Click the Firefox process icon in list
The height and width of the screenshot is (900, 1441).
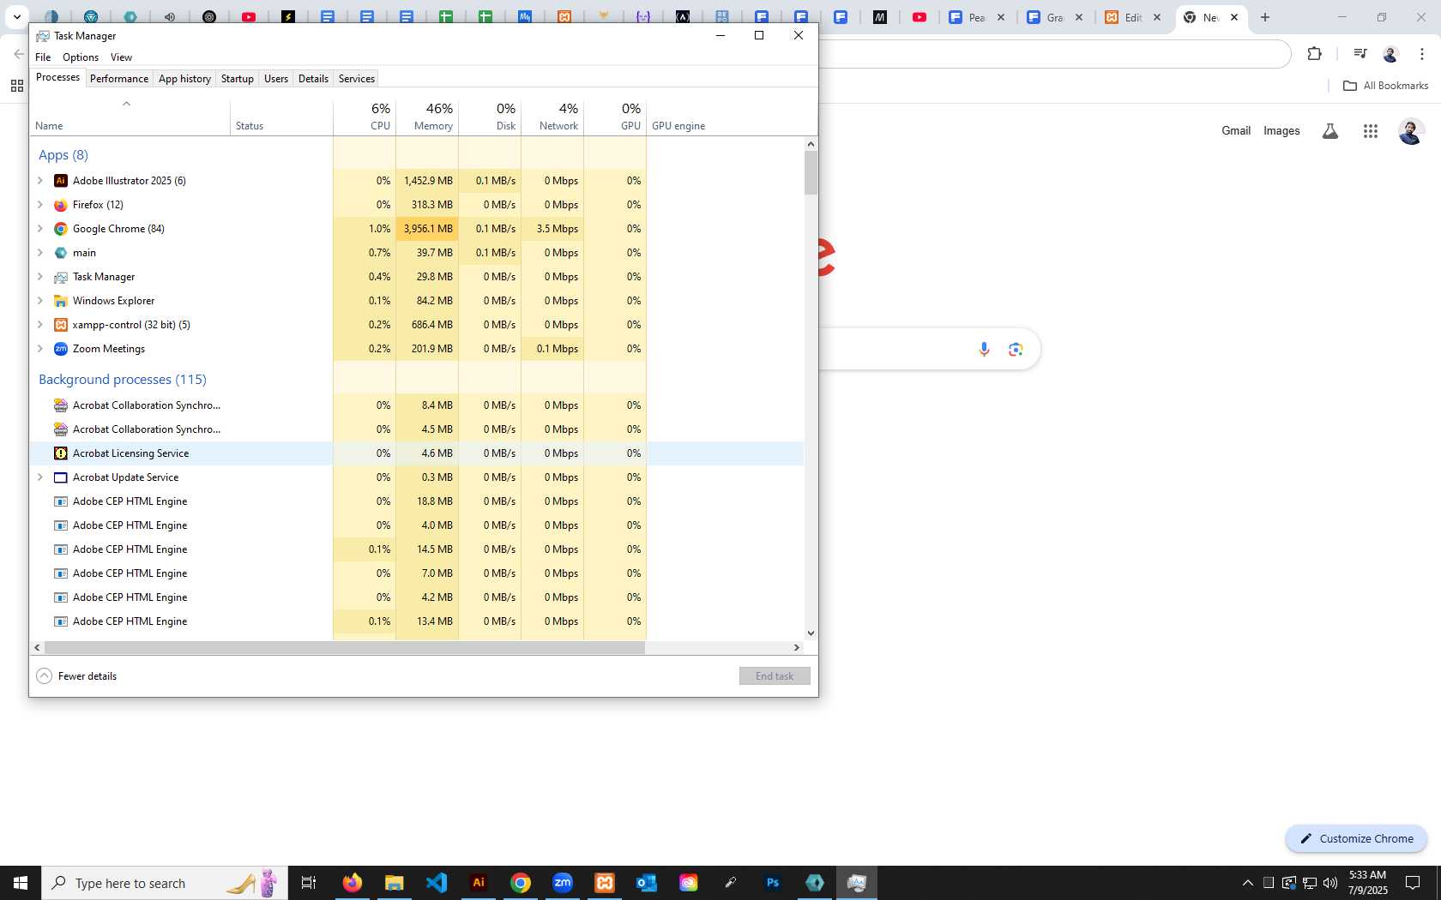tap(61, 205)
